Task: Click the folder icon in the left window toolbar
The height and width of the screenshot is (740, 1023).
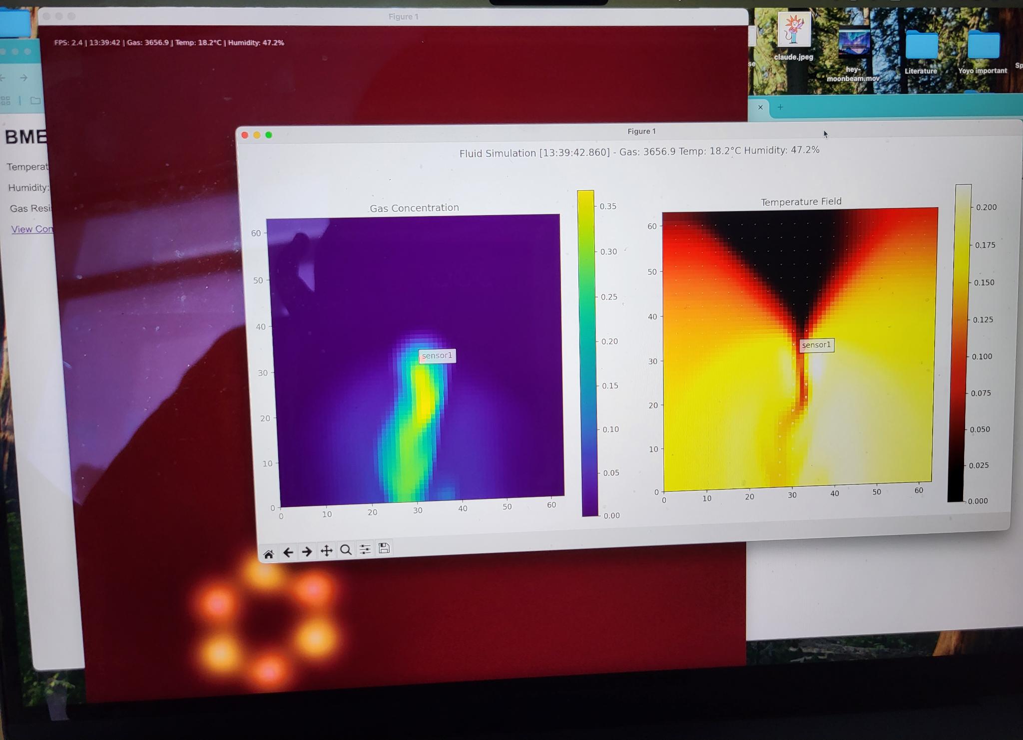Action: [x=35, y=101]
